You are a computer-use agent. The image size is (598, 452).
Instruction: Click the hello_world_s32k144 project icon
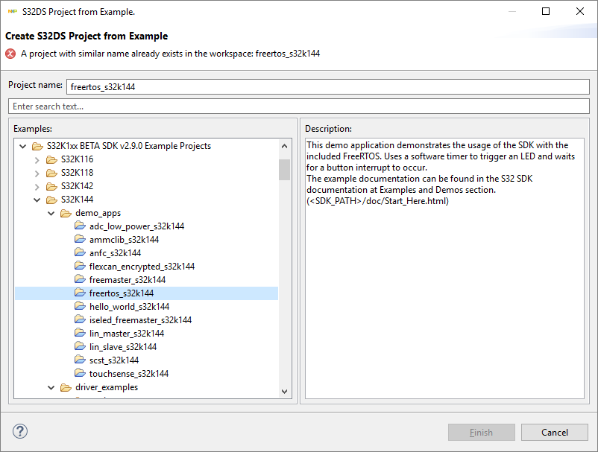(x=80, y=307)
